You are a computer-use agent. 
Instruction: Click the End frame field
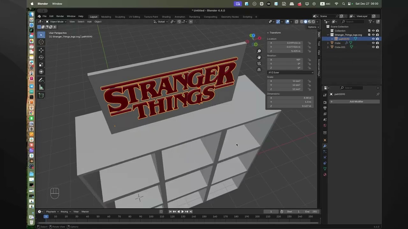pos(311,212)
